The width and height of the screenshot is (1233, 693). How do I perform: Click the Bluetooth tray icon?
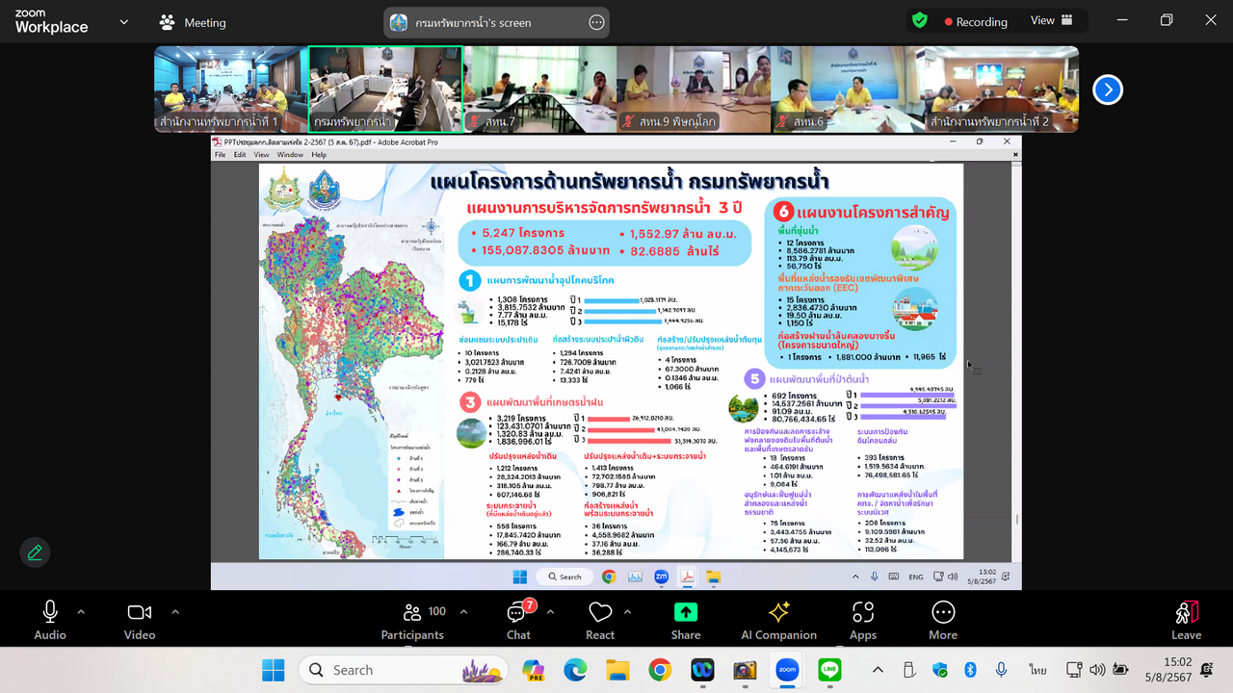[971, 670]
